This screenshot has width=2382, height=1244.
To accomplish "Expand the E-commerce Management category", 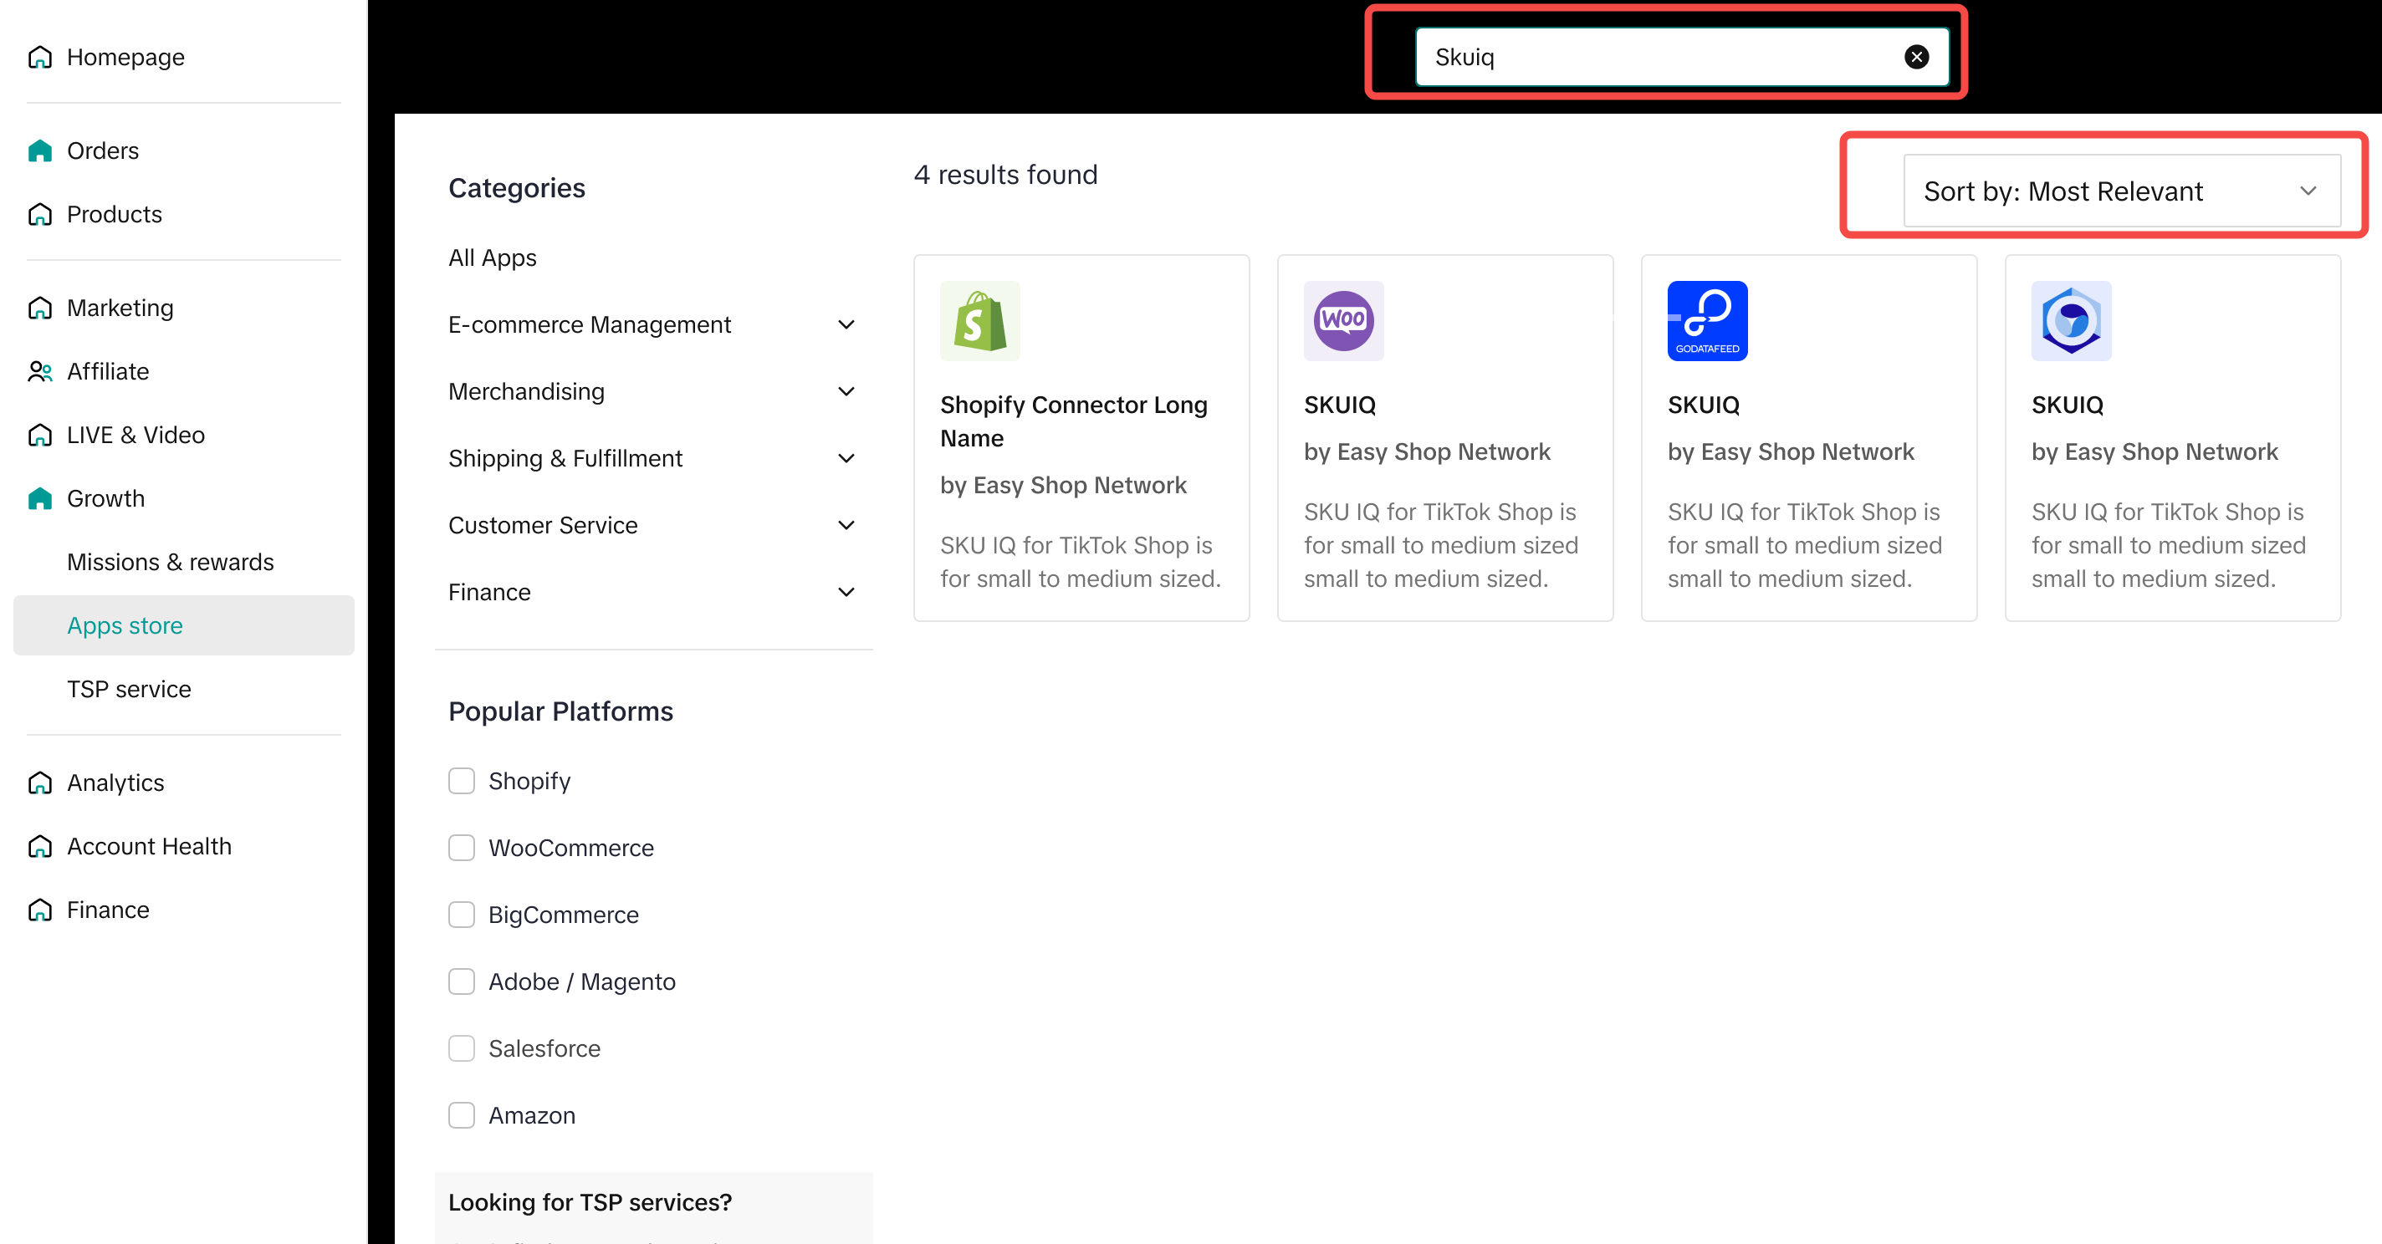I will point(846,325).
